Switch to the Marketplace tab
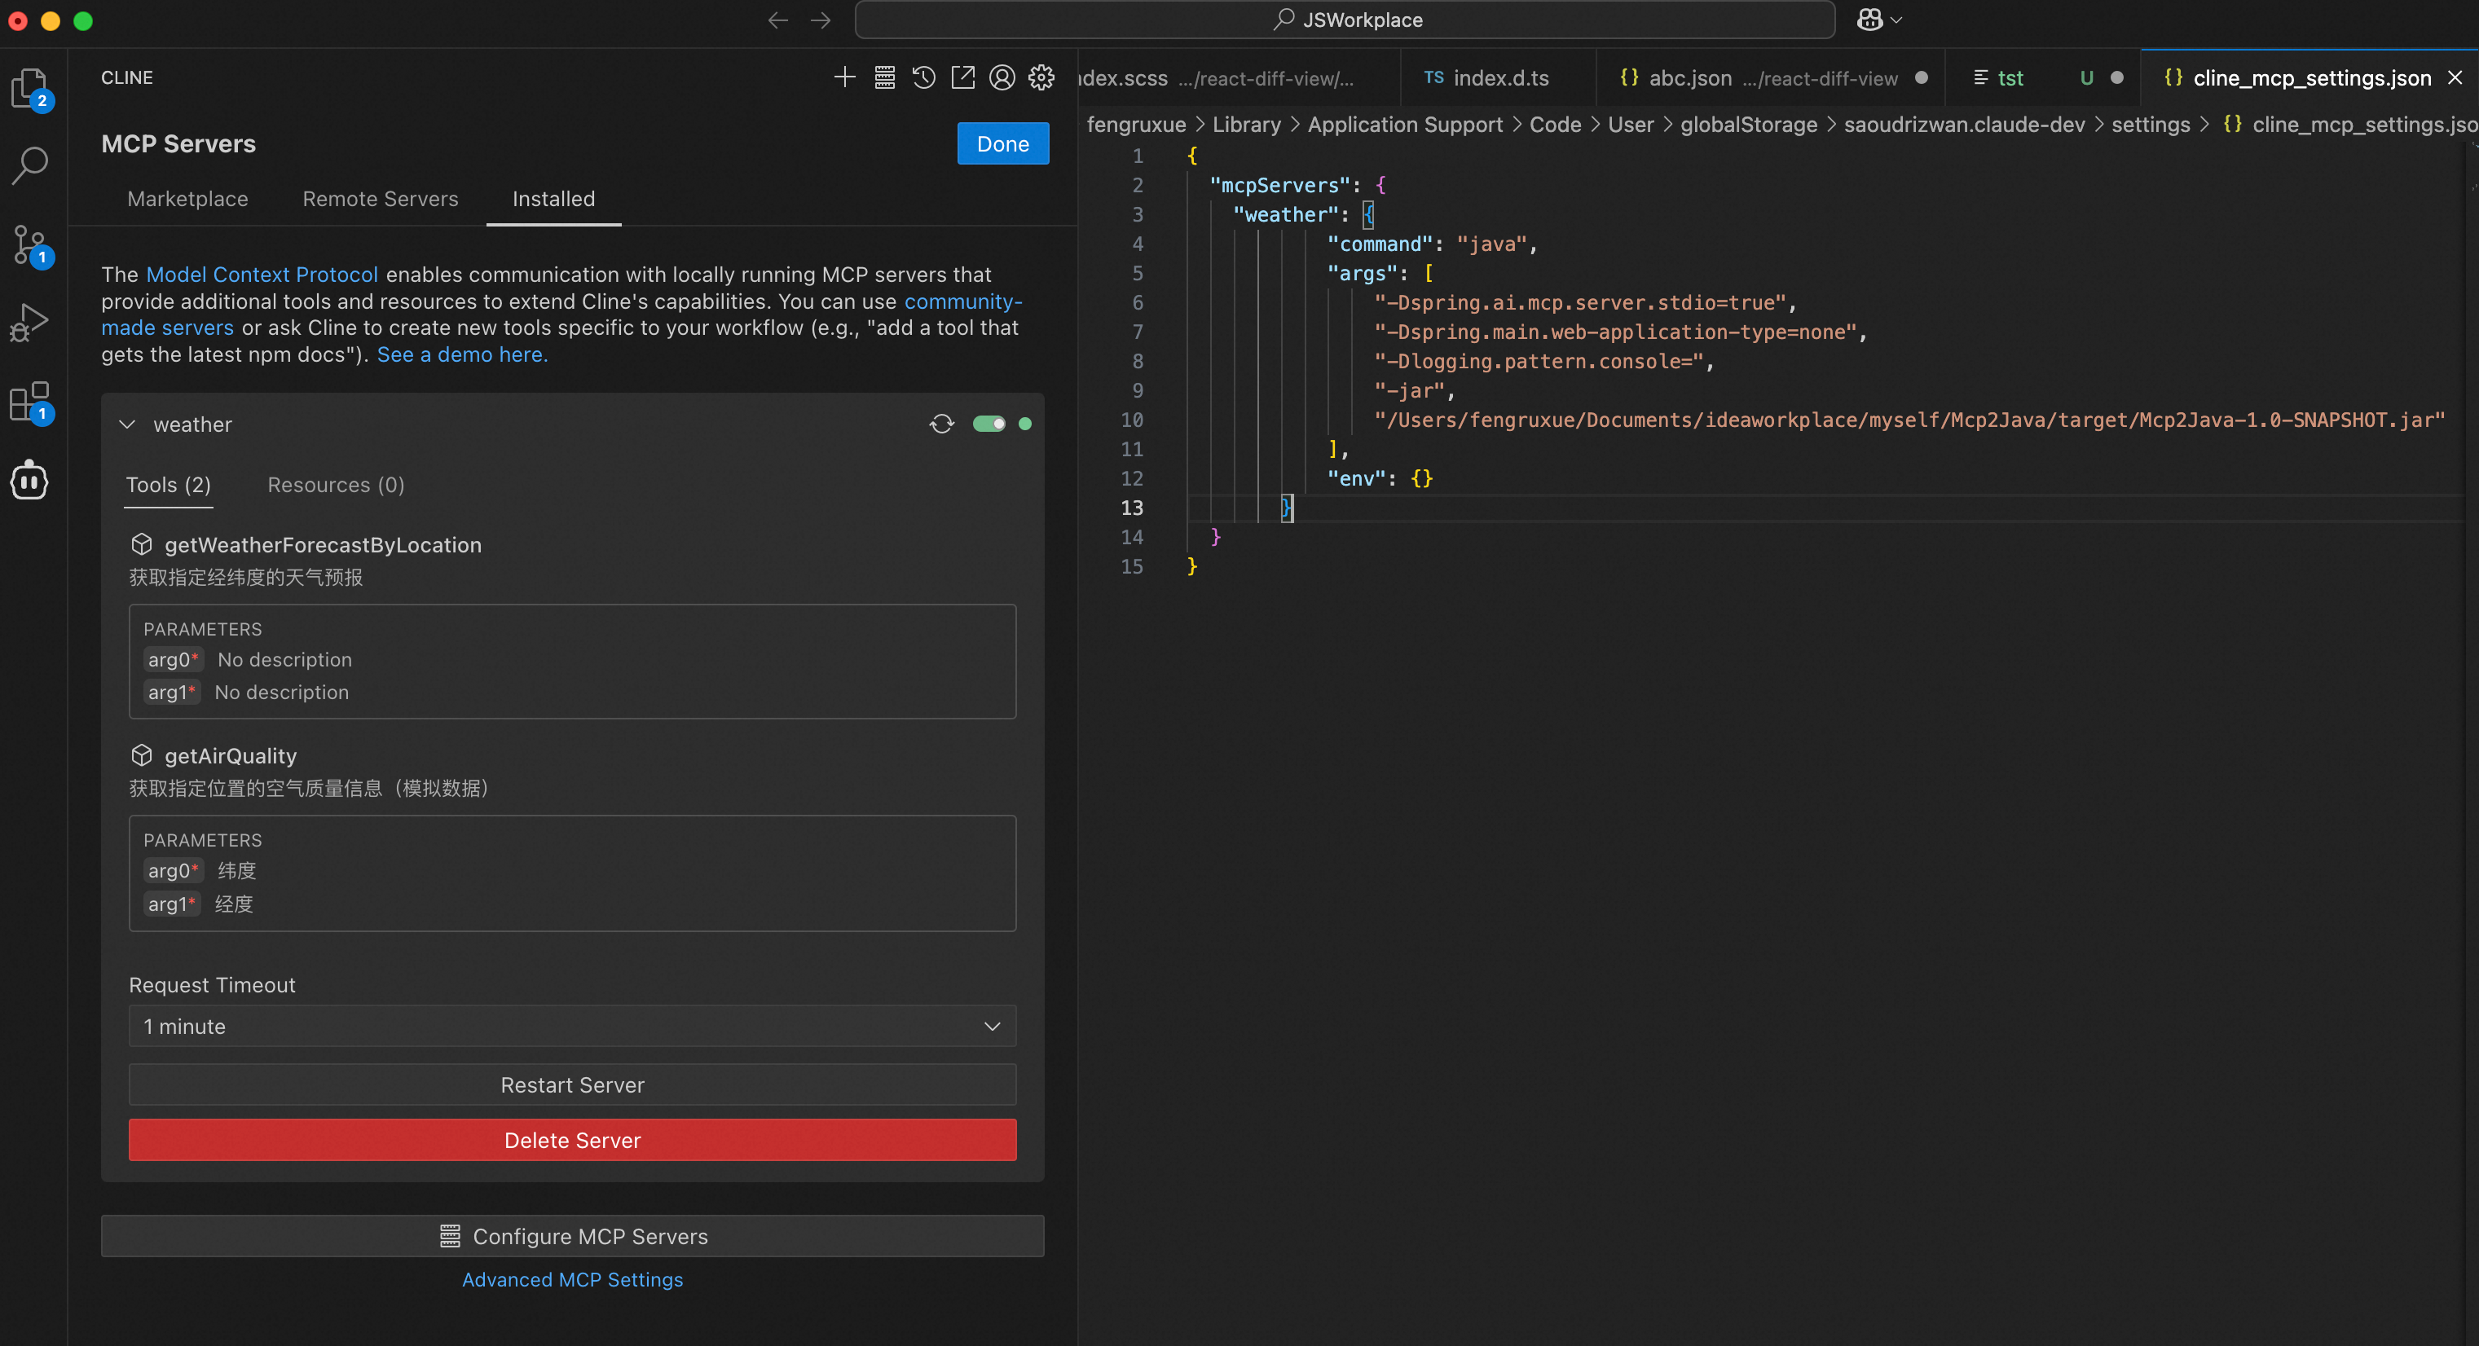The image size is (2479, 1346). click(x=187, y=198)
